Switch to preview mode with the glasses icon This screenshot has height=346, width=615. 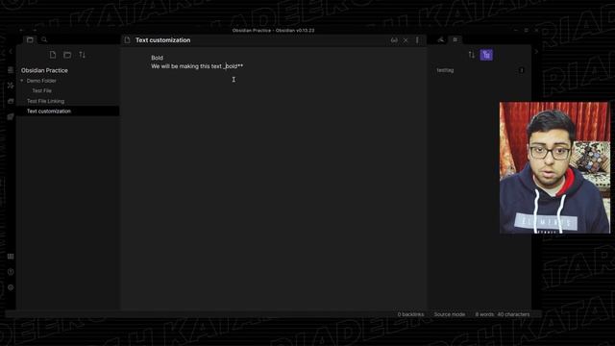coord(394,40)
